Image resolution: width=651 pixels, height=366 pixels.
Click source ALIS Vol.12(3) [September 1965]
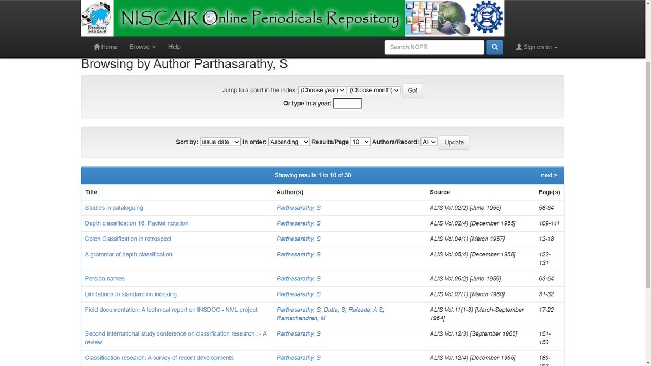click(x=473, y=334)
